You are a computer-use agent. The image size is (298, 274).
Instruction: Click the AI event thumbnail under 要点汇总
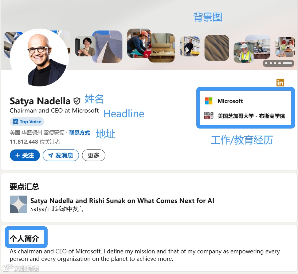18,205
